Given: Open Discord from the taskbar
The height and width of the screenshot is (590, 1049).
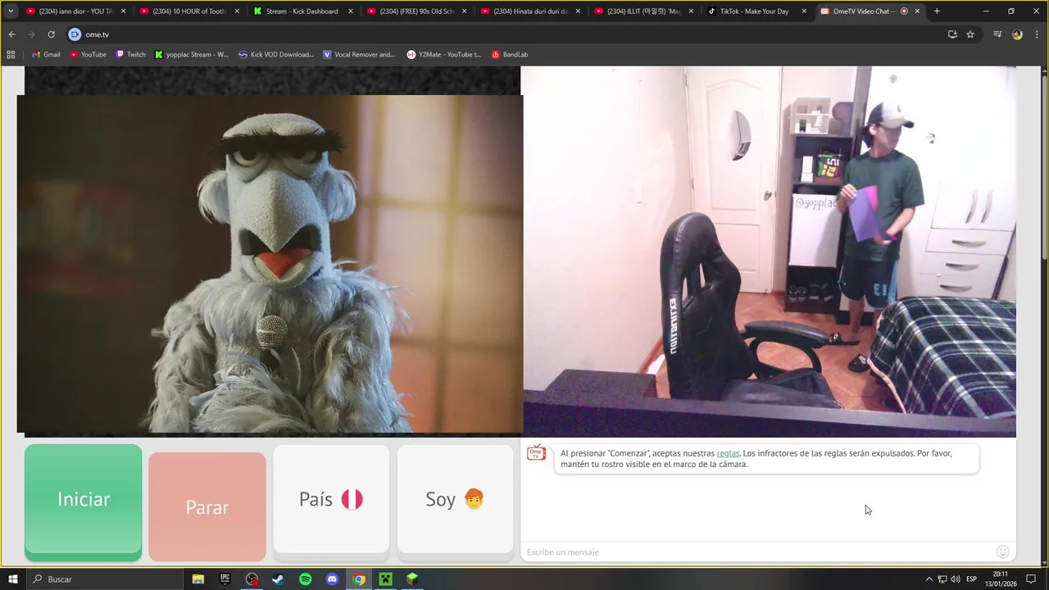Looking at the screenshot, I should 332,579.
